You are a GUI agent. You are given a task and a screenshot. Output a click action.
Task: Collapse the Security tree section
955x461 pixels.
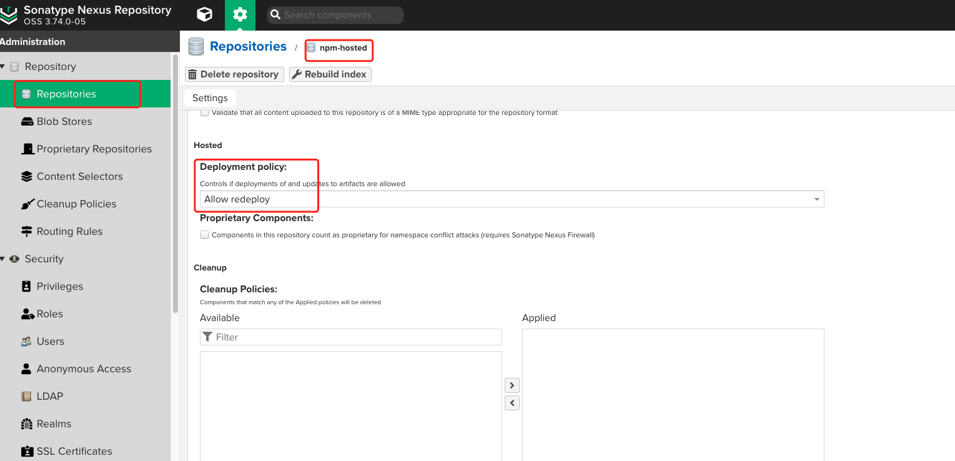(x=2, y=259)
